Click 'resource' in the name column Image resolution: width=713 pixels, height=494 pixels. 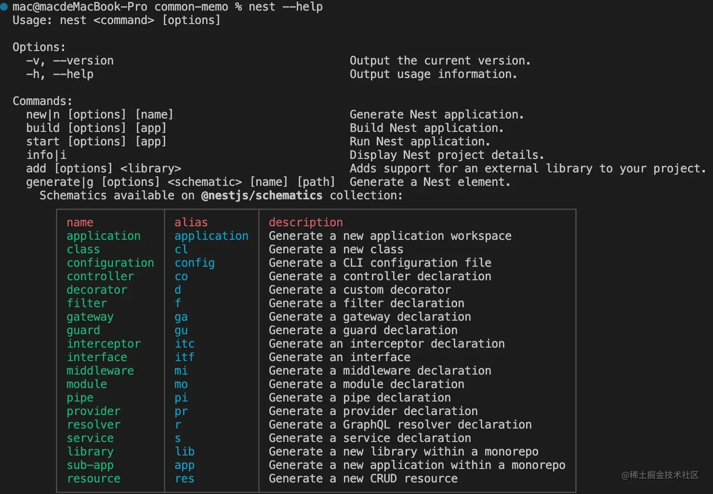tap(93, 479)
